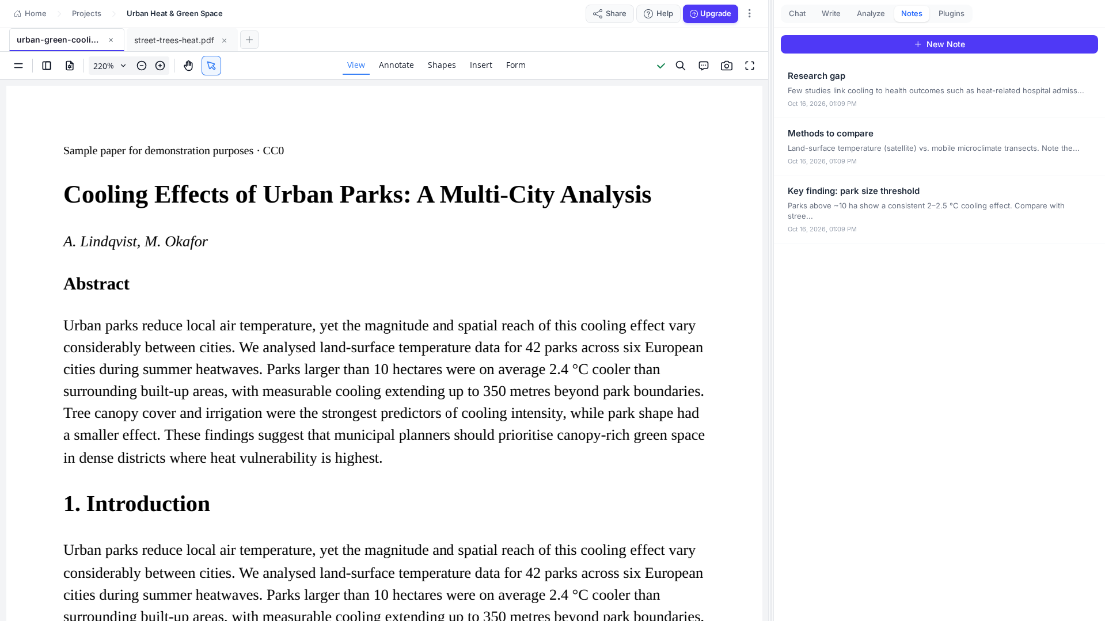Click the paper title heading text
The width and height of the screenshot is (1105, 621).
[357, 195]
